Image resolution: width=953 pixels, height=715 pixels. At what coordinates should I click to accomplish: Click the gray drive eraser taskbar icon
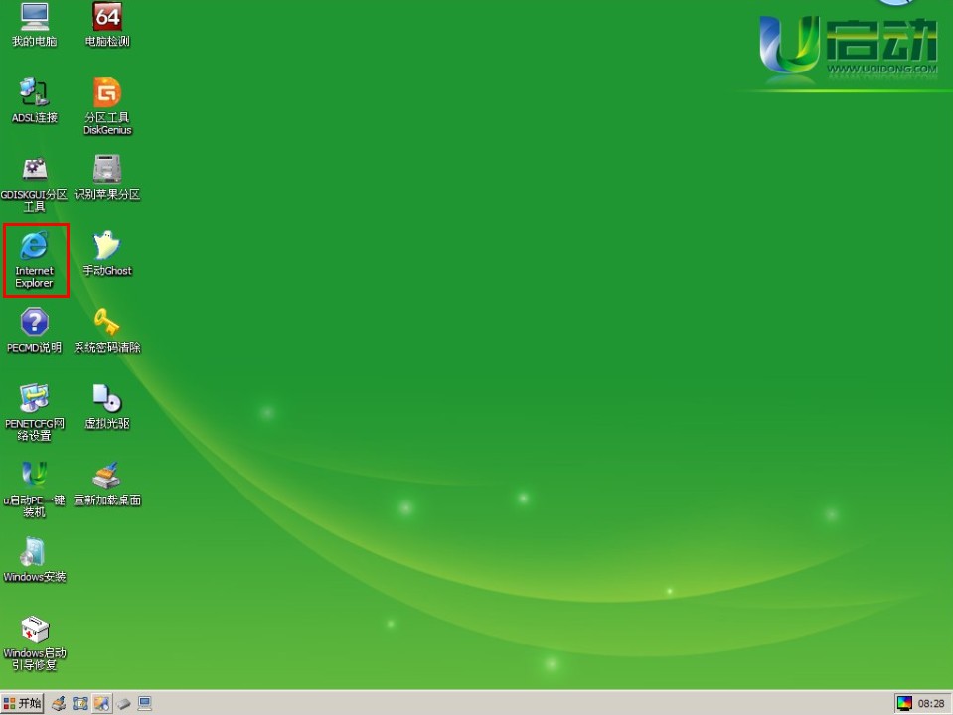coord(123,703)
